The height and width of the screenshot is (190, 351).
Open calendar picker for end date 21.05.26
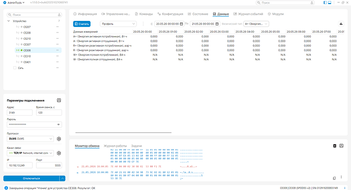(217, 24)
